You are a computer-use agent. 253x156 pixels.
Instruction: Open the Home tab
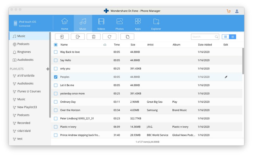tap(65, 24)
